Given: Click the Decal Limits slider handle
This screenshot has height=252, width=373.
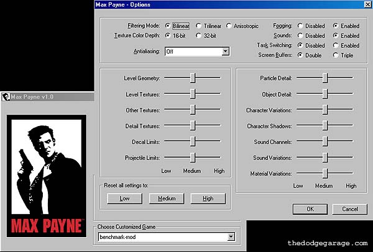Looking at the screenshot, I should [x=193, y=142].
